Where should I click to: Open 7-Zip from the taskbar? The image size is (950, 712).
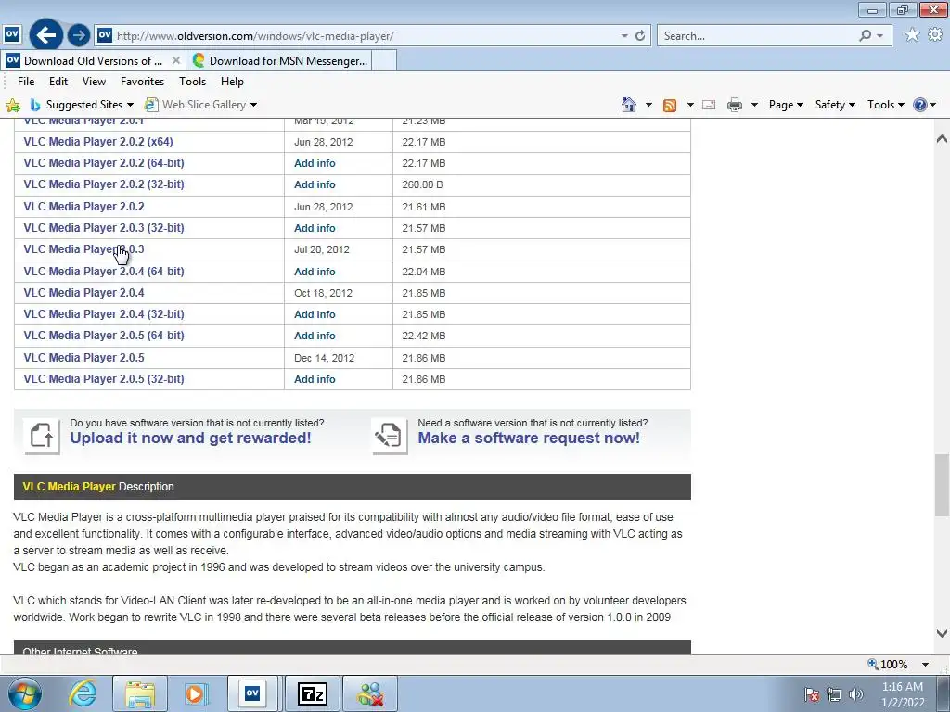(313, 693)
